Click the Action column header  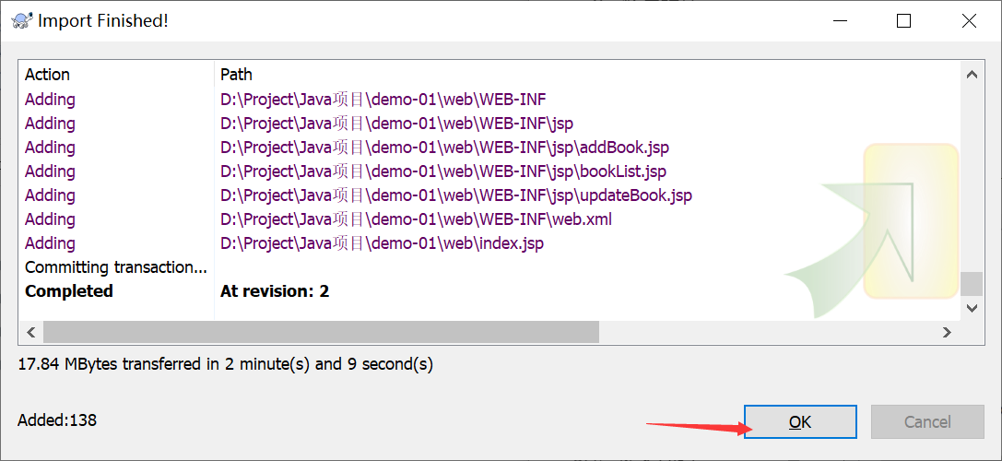click(47, 75)
